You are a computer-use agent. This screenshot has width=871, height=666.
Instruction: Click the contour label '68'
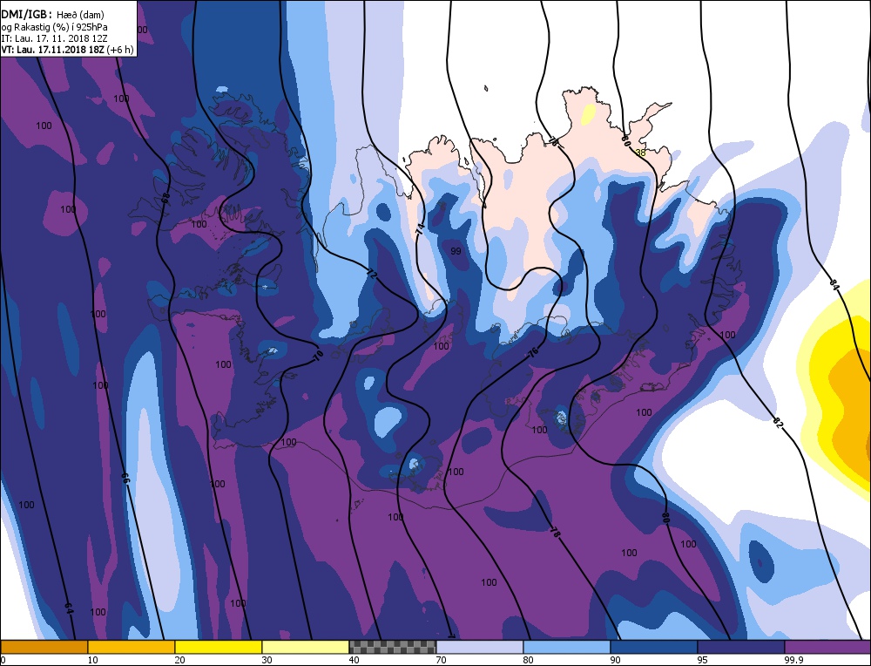click(165, 199)
